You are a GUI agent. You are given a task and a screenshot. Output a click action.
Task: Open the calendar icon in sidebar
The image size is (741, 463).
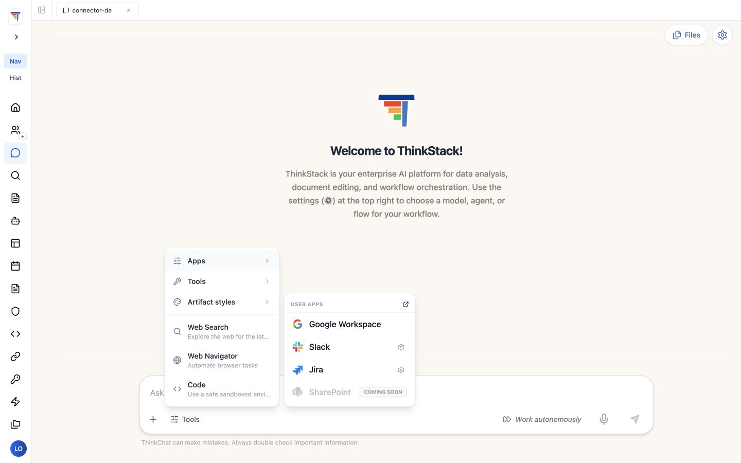point(15,266)
